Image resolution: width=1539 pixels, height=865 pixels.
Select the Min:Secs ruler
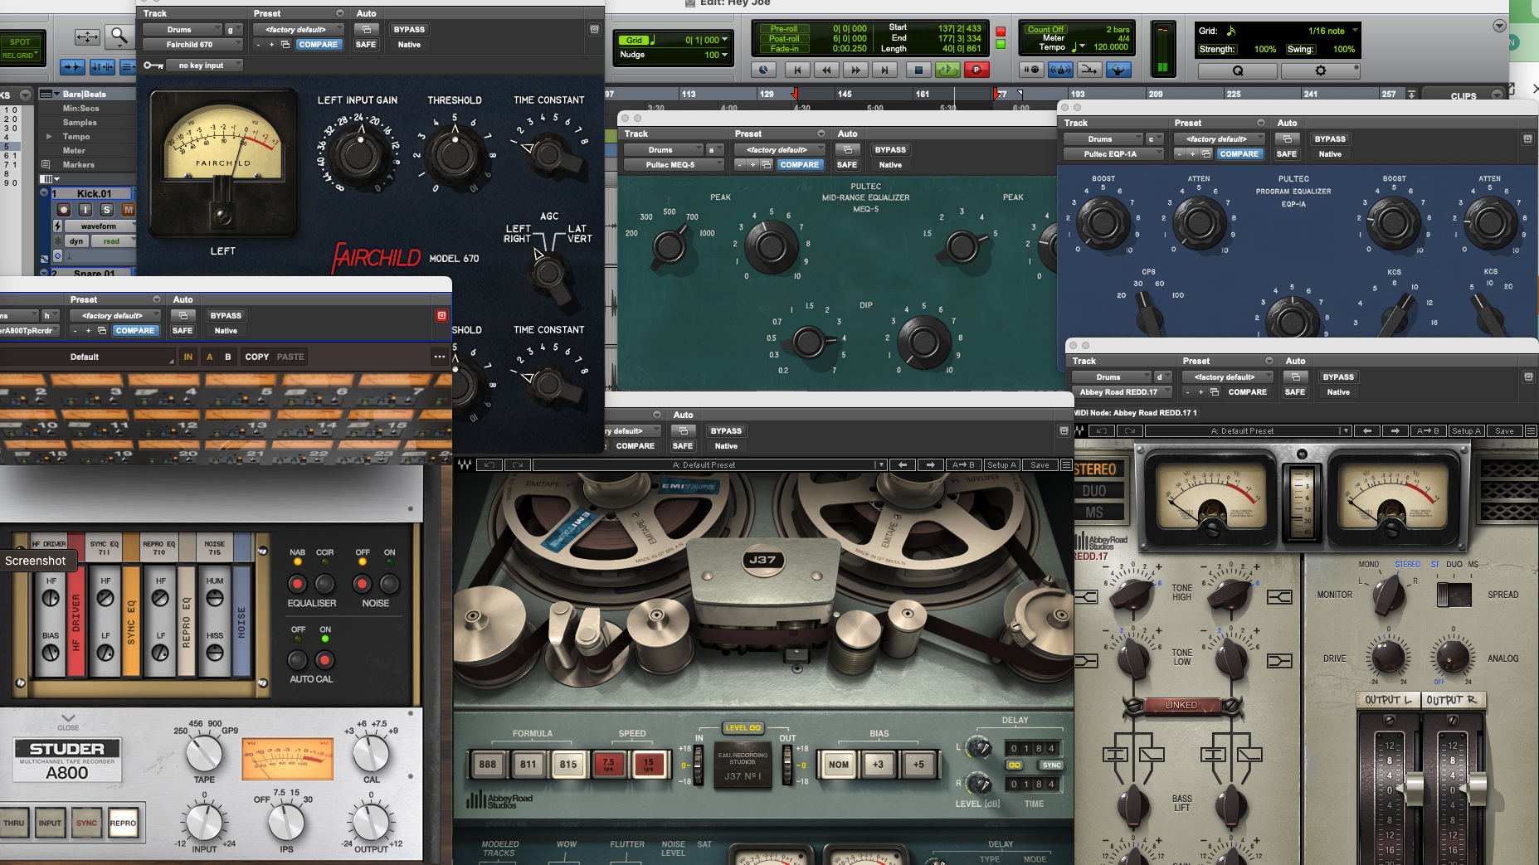(x=80, y=108)
